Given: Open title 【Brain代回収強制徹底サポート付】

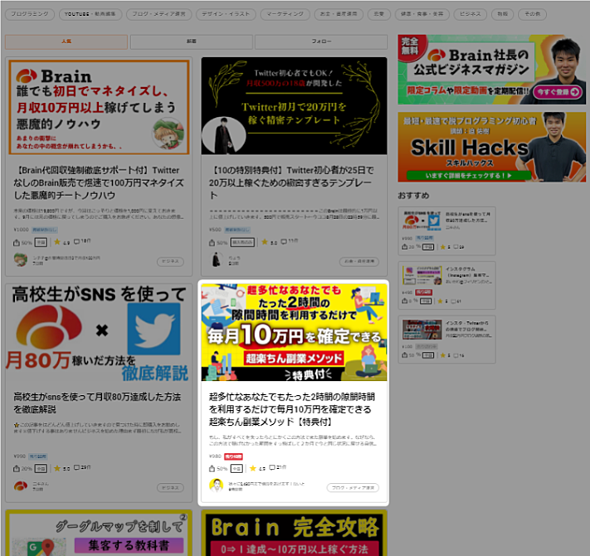Looking at the screenshot, I should 99,183.
